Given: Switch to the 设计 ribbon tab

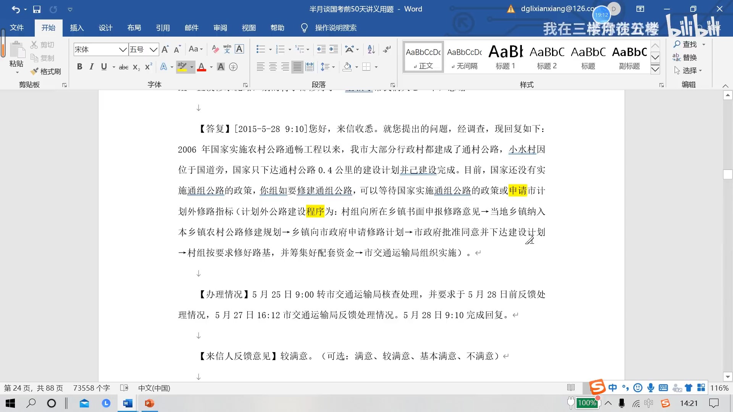Looking at the screenshot, I should click(105, 27).
